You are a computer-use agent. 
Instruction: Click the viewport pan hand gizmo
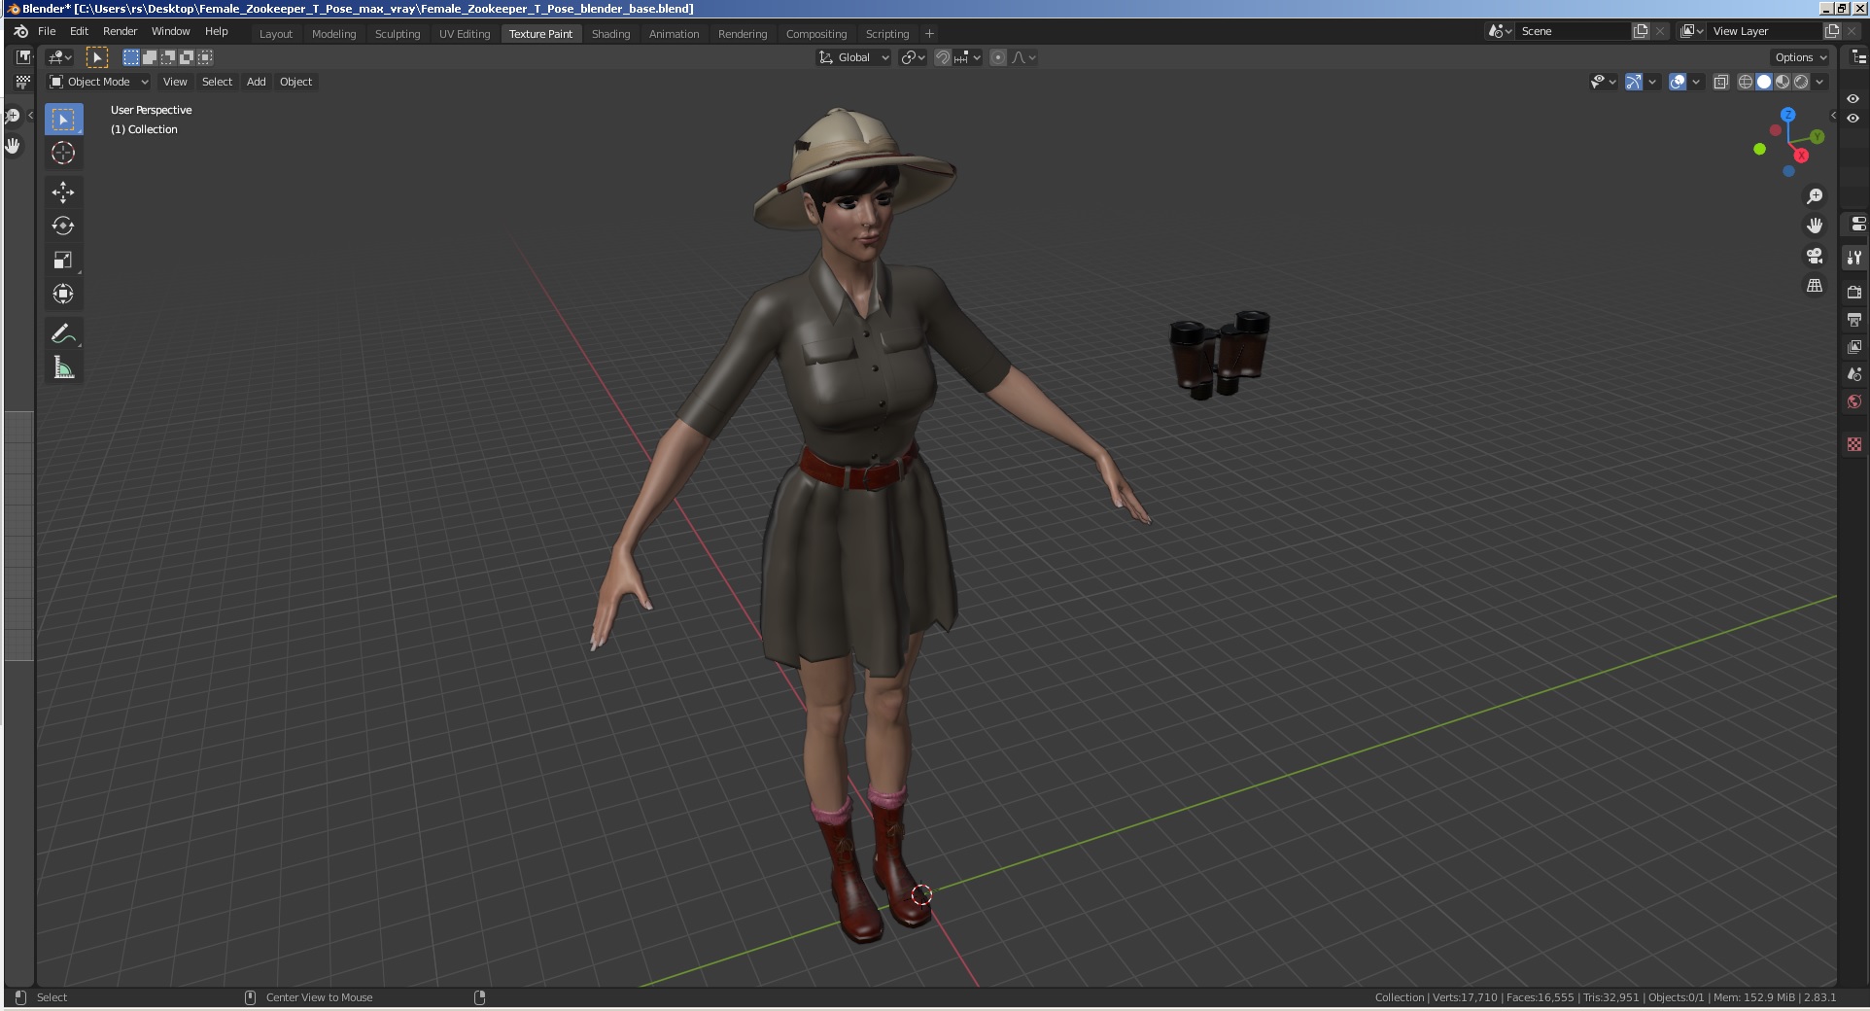[1815, 226]
